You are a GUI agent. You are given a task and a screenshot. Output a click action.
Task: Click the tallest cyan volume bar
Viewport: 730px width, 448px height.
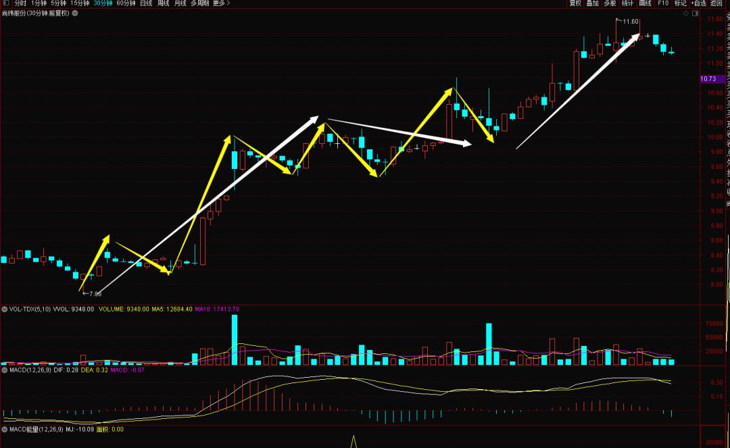(x=235, y=340)
